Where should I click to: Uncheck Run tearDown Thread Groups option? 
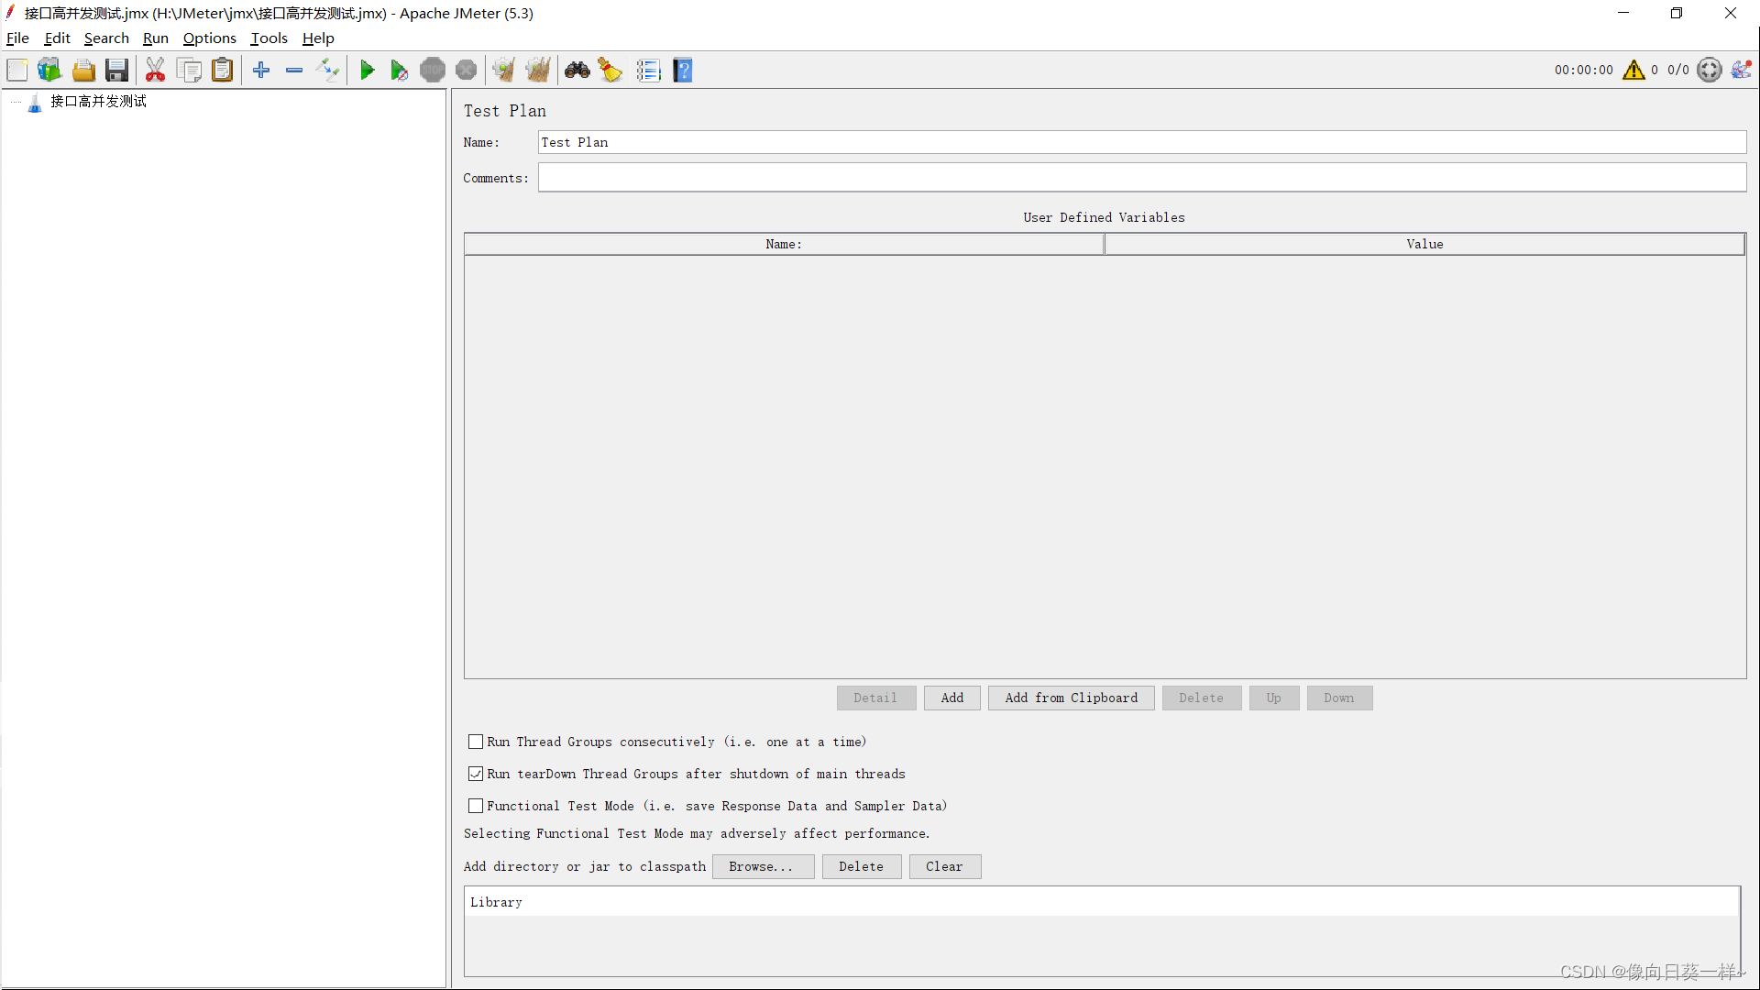476,774
